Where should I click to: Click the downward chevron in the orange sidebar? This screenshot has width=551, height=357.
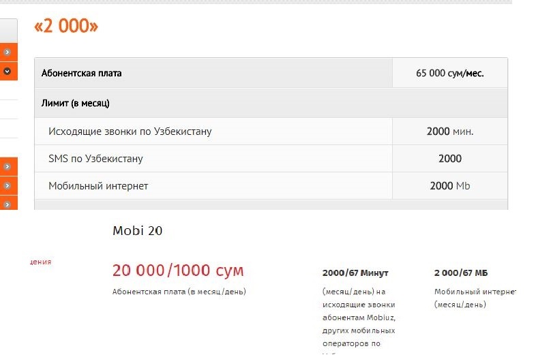7,70
